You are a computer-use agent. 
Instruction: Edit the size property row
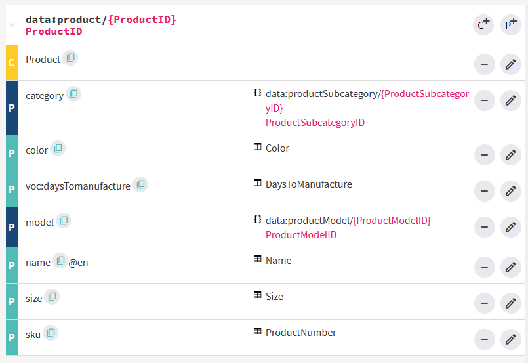[x=510, y=303]
